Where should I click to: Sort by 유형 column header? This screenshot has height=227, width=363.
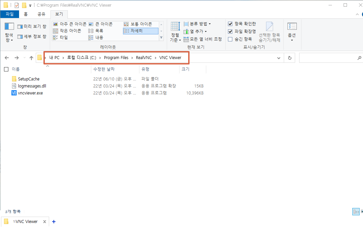[x=145, y=69]
